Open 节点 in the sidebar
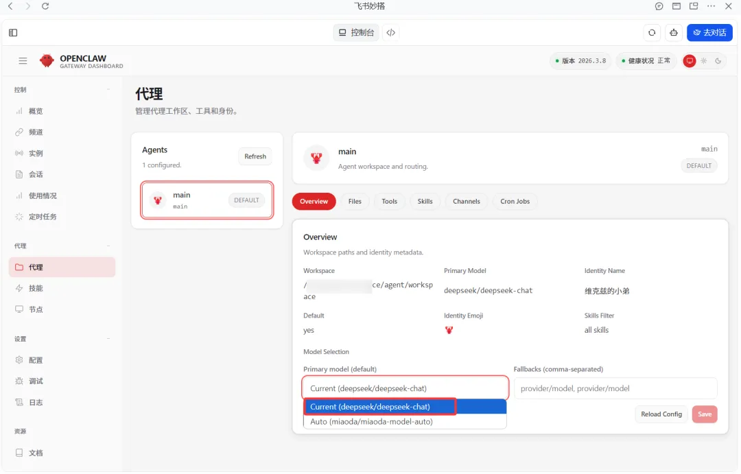 (62, 309)
